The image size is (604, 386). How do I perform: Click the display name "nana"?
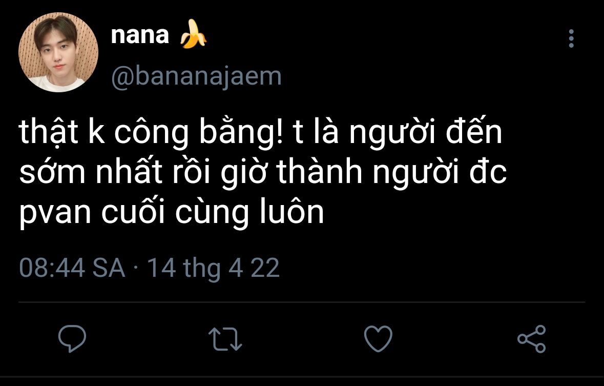140,35
